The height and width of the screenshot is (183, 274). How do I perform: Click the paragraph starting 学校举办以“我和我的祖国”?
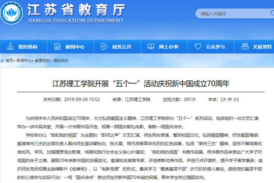(140, 156)
